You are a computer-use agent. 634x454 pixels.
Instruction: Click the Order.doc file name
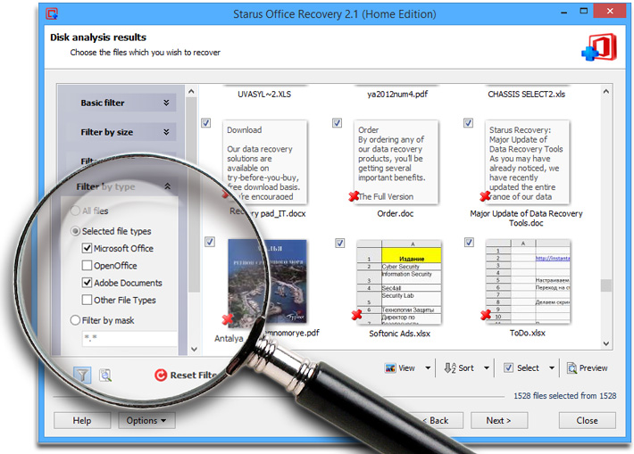396,213
